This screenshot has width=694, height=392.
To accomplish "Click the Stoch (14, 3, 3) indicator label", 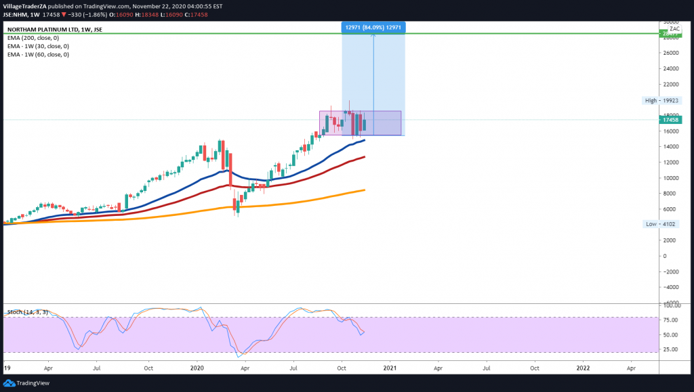I will pos(26,312).
